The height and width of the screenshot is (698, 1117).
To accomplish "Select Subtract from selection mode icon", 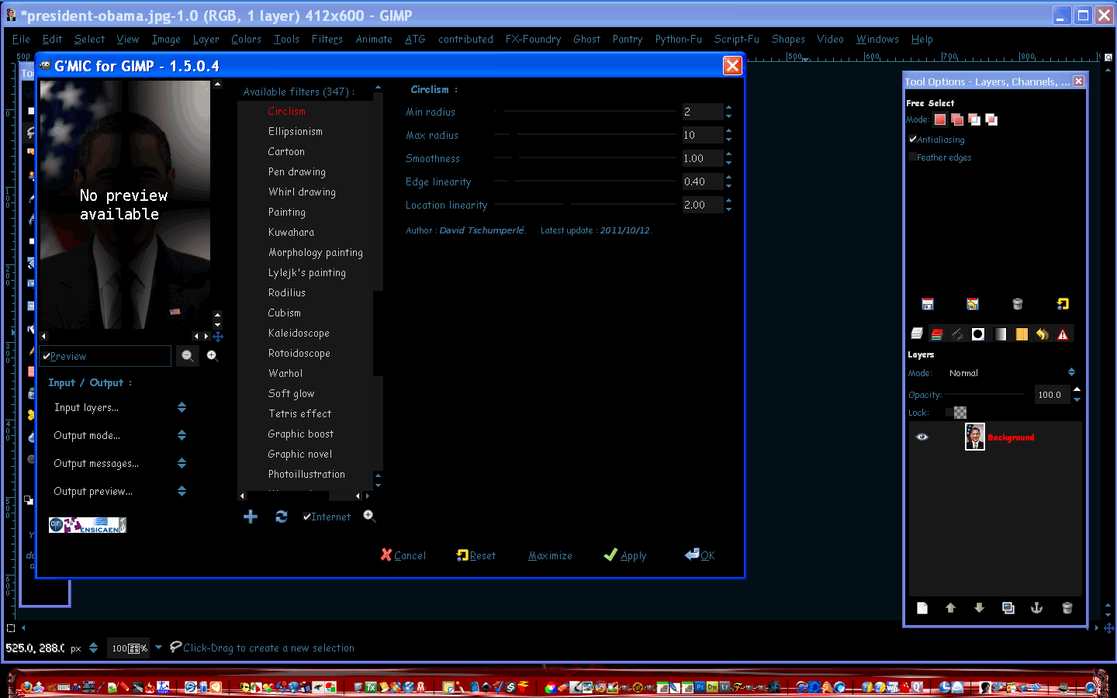I will pos(974,119).
